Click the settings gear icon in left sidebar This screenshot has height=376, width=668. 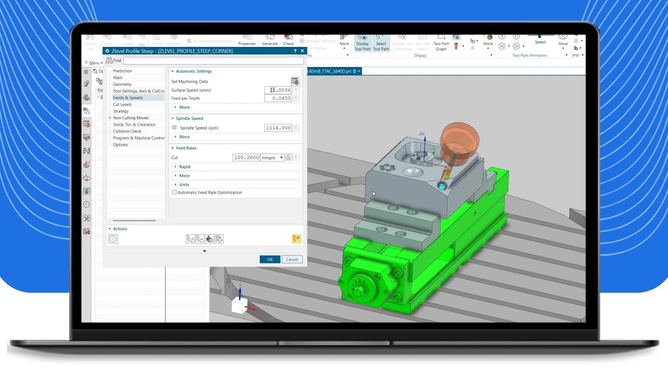coord(87,71)
